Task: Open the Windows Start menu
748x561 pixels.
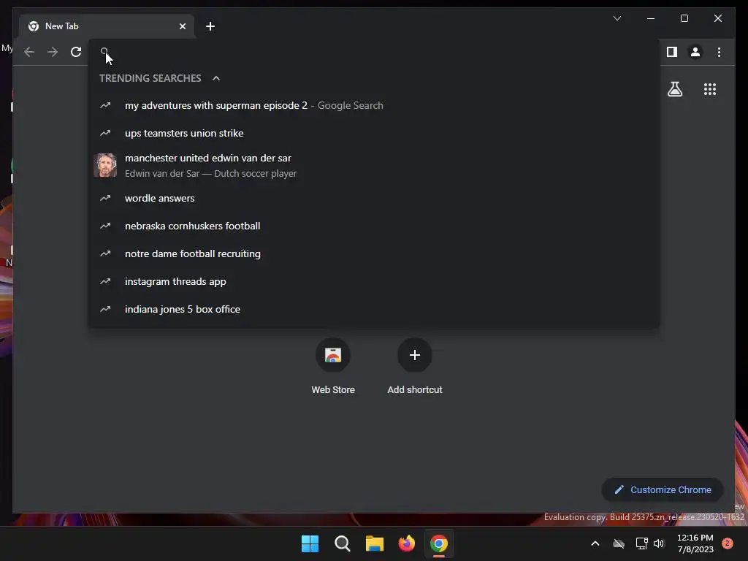Action: tap(310, 543)
